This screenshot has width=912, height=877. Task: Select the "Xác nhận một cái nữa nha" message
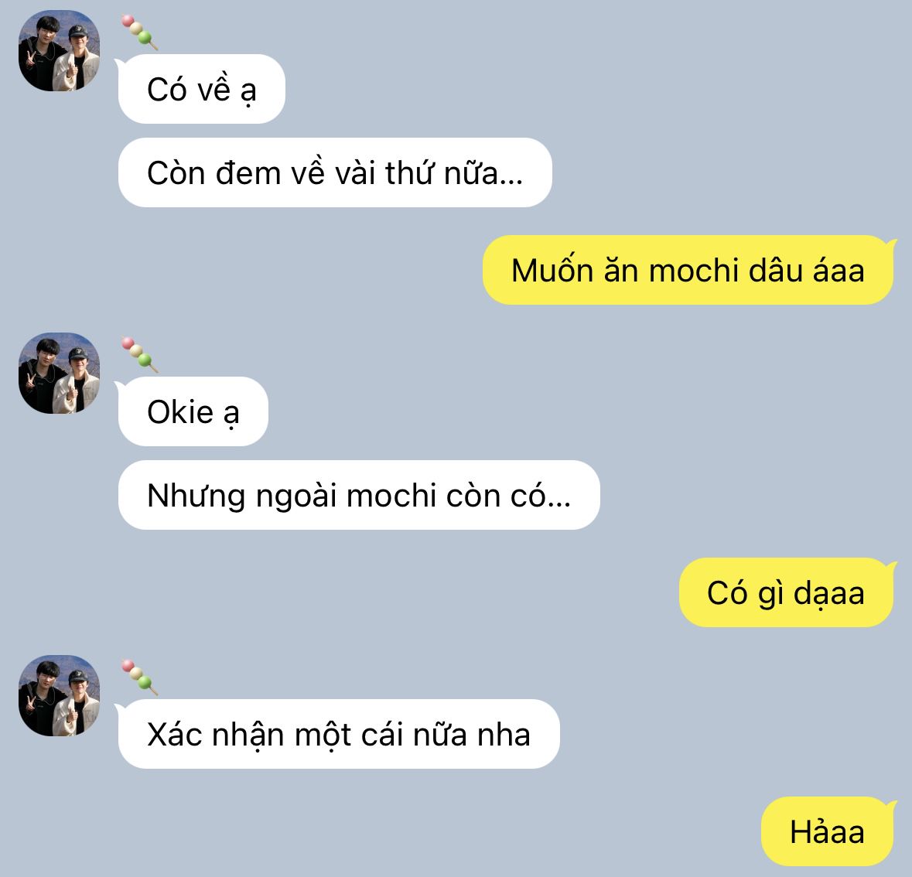pyautogui.click(x=339, y=734)
